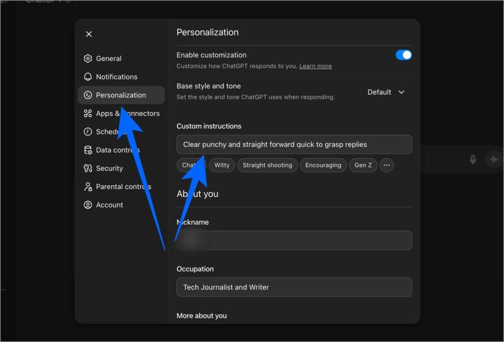Select the Personalization section in the sidebar

(121, 95)
